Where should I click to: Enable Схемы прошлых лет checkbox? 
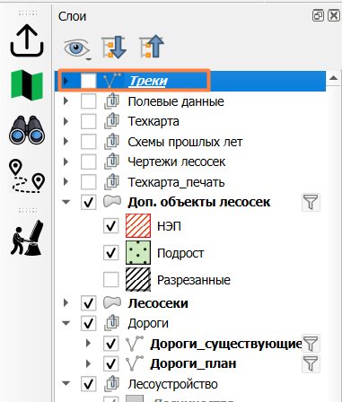tap(89, 142)
